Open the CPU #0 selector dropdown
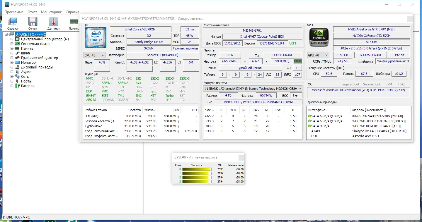Screen dimensions: 422x222 click(94, 55)
